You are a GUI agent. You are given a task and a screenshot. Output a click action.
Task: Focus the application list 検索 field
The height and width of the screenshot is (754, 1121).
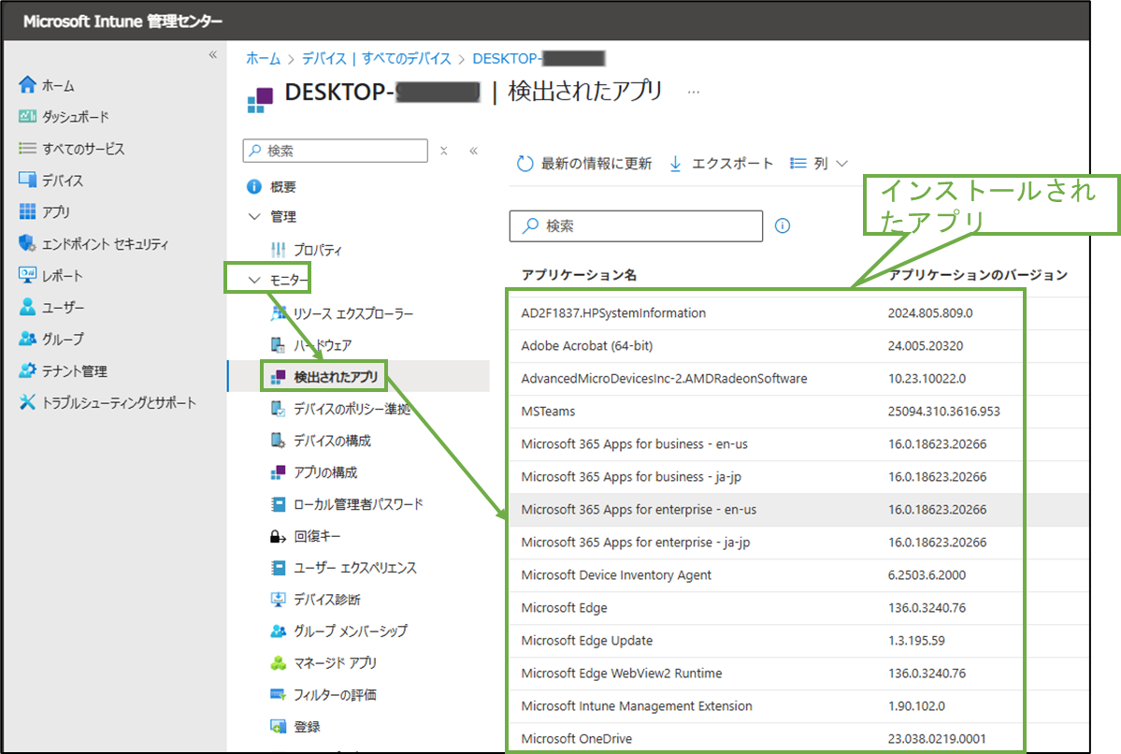[637, 226]
